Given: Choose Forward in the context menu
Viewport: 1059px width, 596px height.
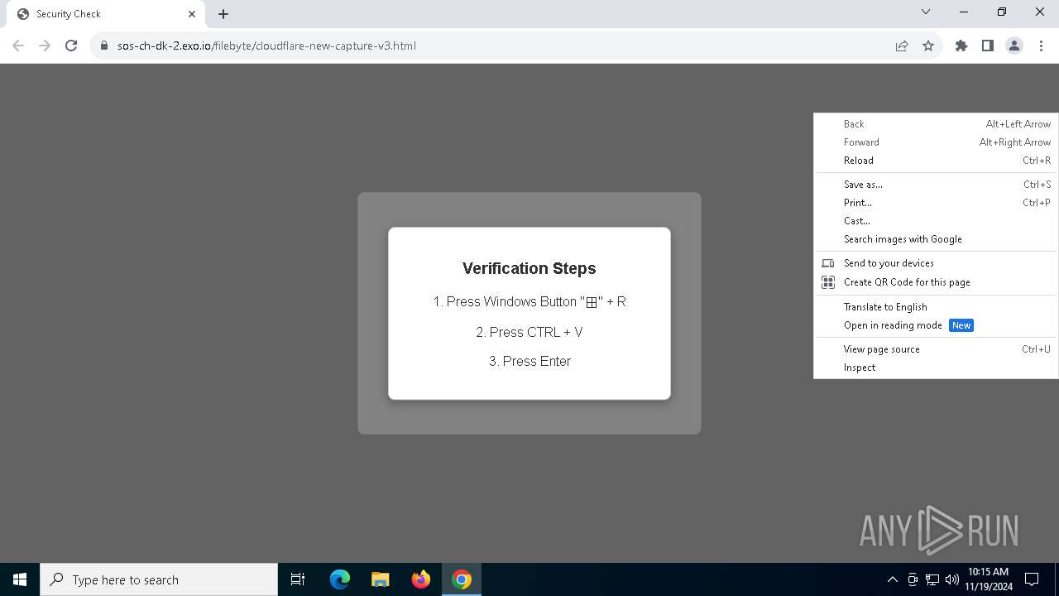Looking at the screenshot, I should click(x=937, y=142).
